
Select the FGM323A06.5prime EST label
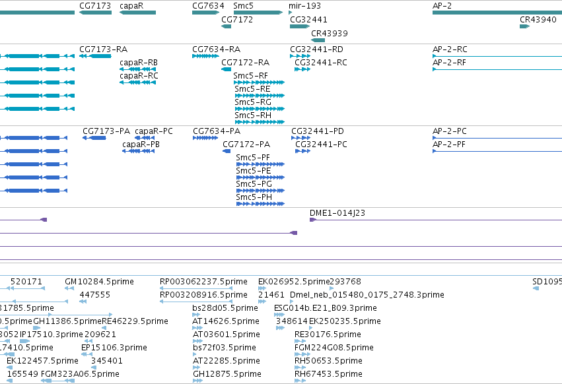tap(80, 374)
